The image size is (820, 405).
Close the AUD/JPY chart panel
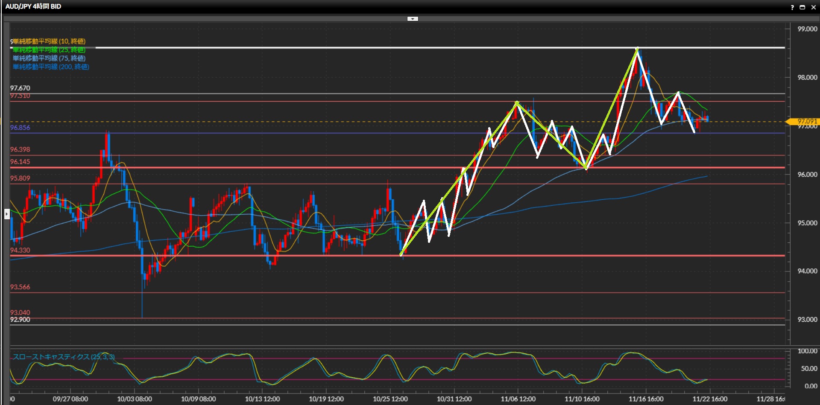point(813,7)
